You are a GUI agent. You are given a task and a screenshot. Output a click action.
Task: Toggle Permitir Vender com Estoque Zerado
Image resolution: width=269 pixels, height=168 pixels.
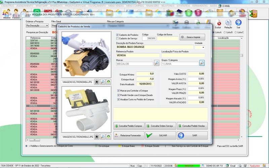tap(118, 95)
